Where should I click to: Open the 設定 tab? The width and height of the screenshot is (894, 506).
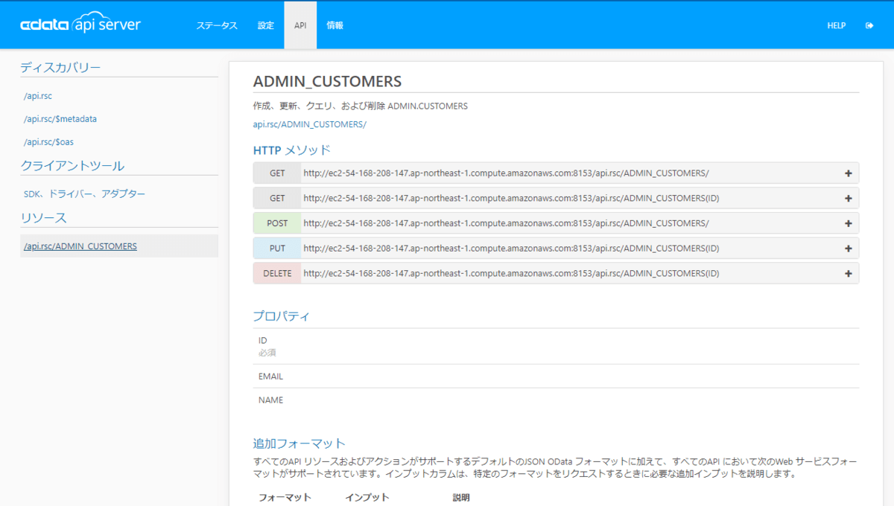click(x=266, y=25)
